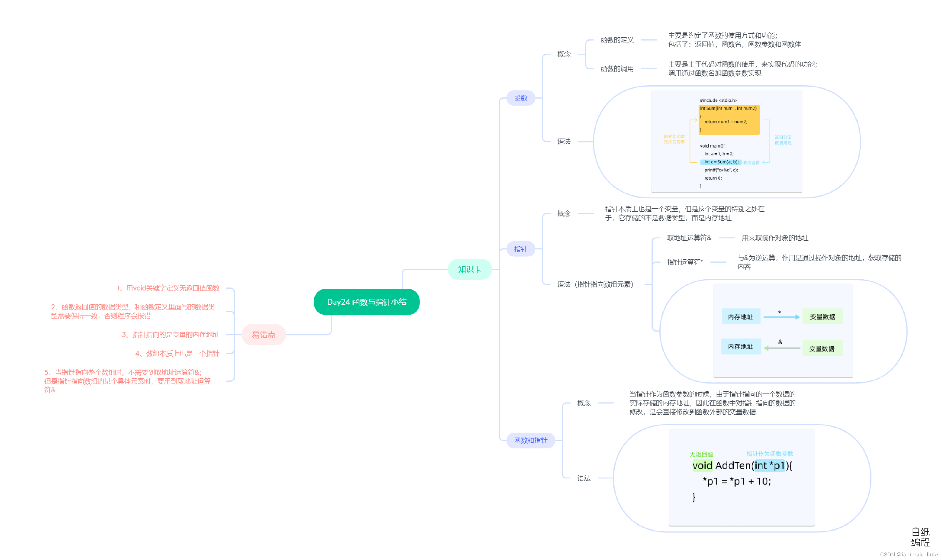Select note 4 数组本质上也是一个指针
This screenshot has width=942, height=560.
177,353
